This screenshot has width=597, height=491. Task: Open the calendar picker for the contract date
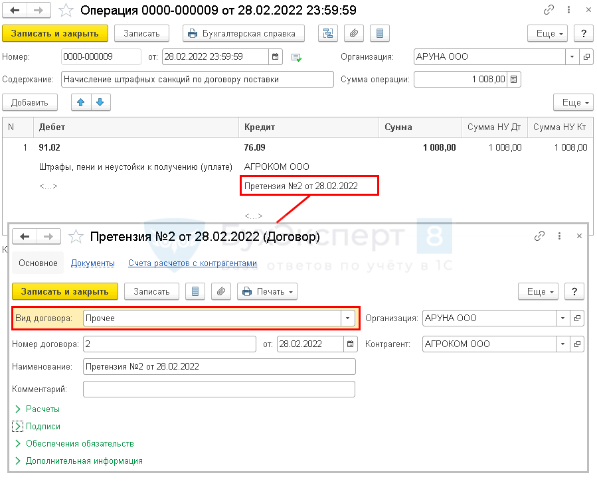(x=350, y=344)
